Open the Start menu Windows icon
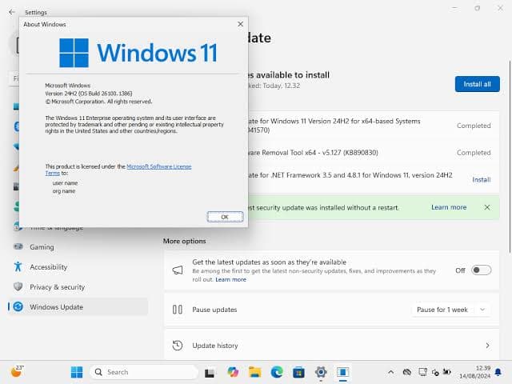The width and height of the screenshot is (512, 384). click(x=77, y=372)
